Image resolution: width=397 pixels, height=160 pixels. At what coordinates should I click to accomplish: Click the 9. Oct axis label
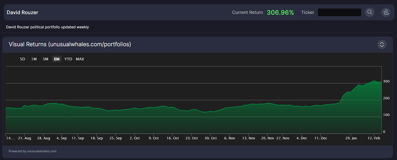pos(154,138)
